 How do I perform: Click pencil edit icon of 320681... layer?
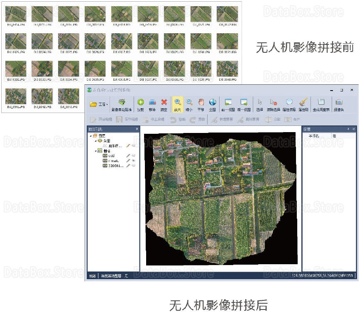click(128, 166)
